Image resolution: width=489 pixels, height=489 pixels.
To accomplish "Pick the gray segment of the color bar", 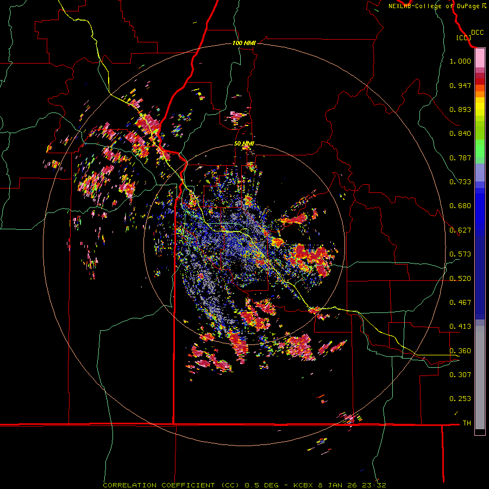I will [x=480, y=378].
